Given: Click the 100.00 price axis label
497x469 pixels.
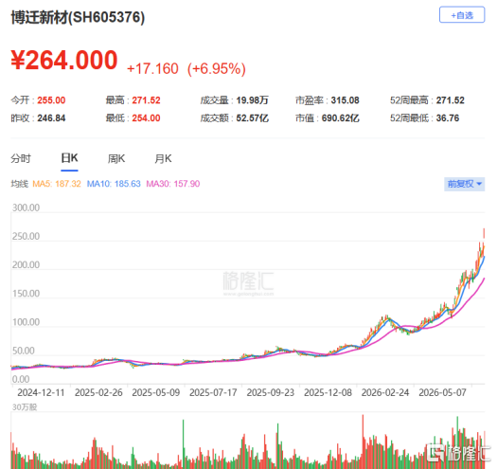Looking at the screenshot, I should [x=26, y=322].
